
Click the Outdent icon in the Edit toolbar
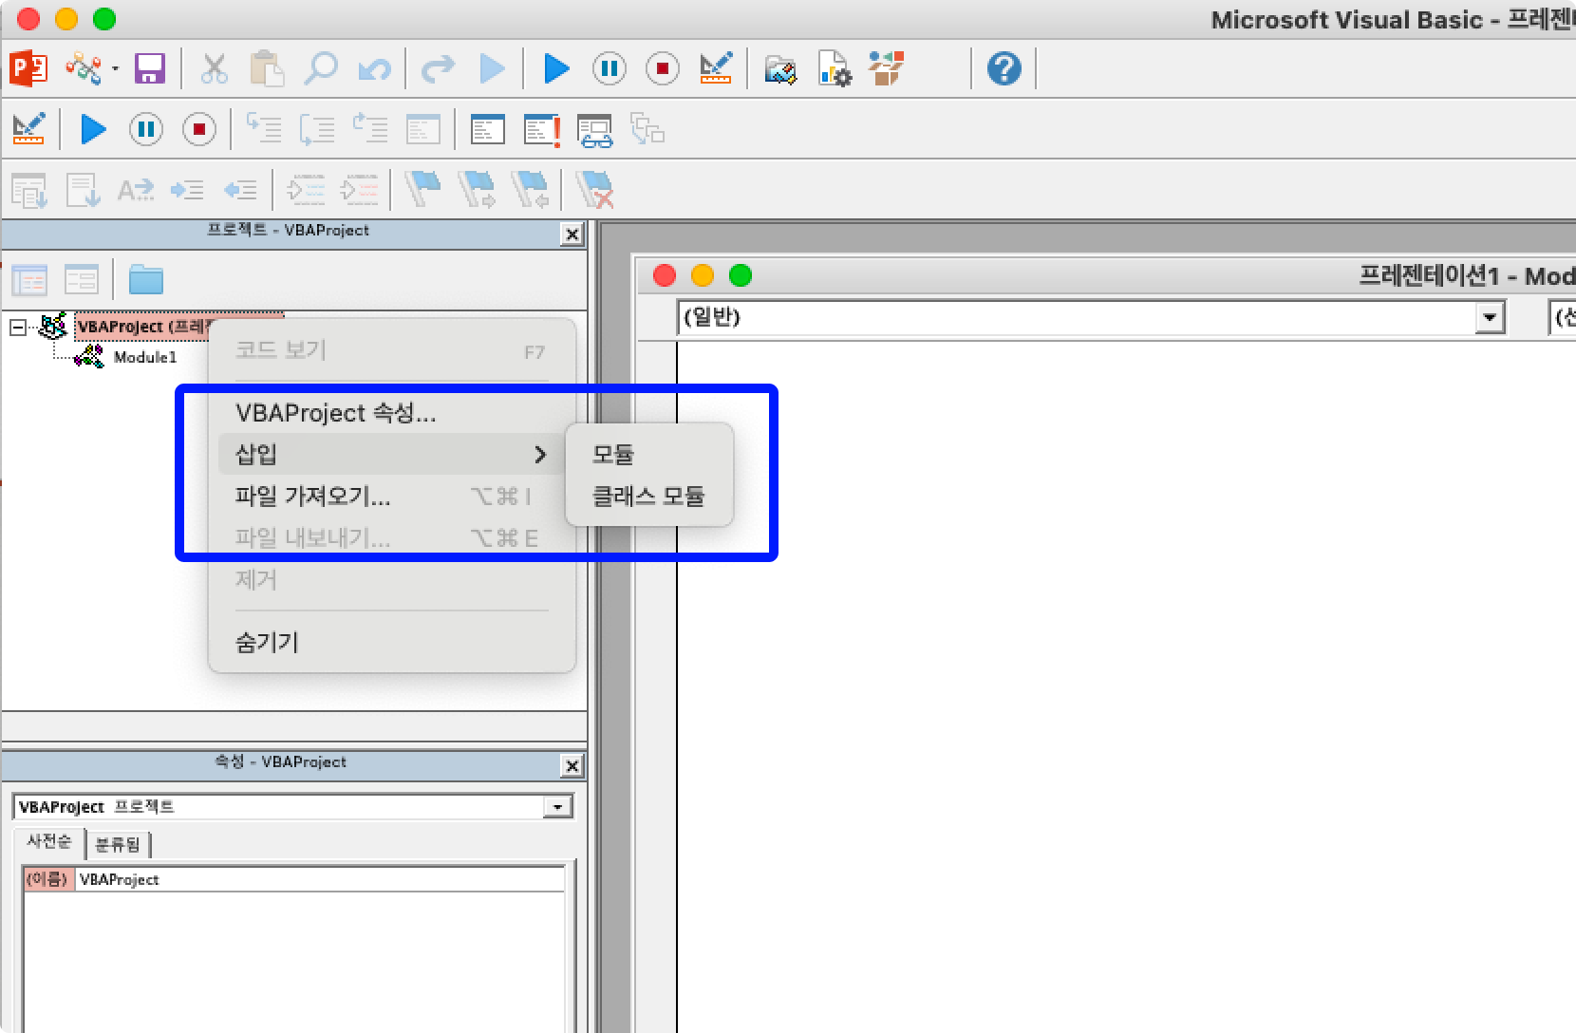[240, 190]
